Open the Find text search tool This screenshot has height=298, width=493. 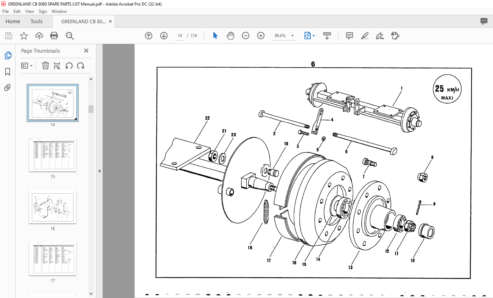pyautogui.click(x=70, y=36)
